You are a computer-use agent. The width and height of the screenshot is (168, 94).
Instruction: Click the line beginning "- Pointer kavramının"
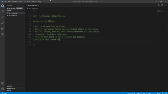pyautogui.click(x=65, y=29)
